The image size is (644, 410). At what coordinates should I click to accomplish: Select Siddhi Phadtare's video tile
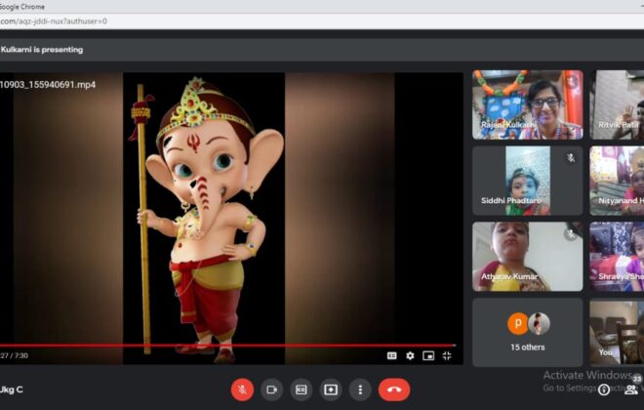pos(527,181)
